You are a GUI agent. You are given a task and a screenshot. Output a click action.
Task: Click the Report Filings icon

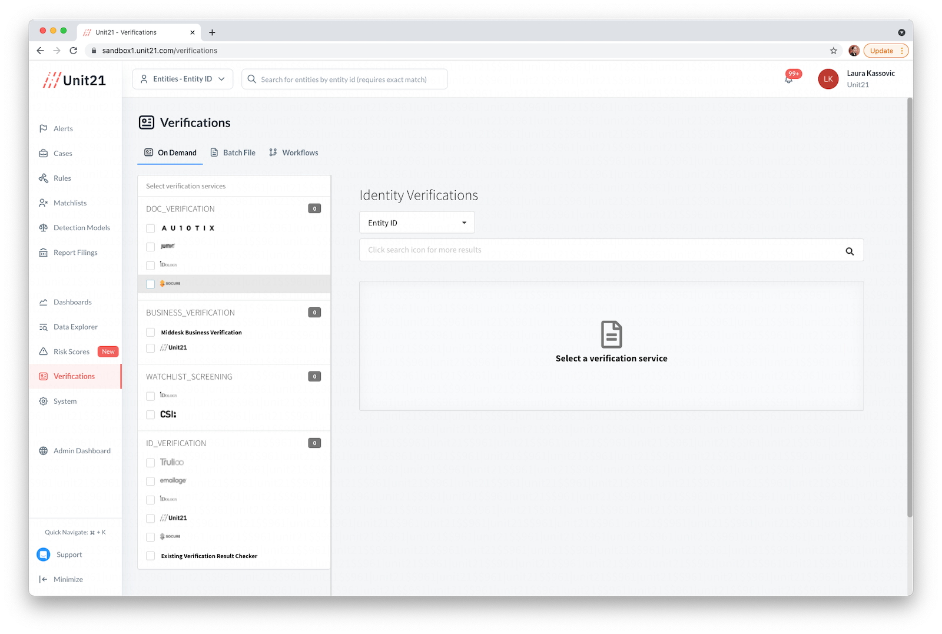44,253
